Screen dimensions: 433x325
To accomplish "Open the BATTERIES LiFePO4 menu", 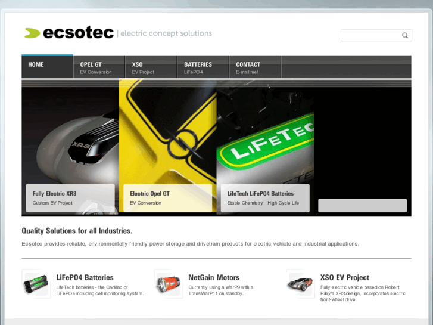I will (203, 67).
